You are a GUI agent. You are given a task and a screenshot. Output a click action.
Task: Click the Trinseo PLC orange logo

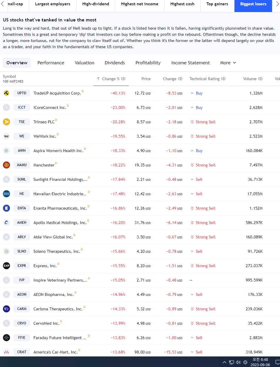pos(6,122)
